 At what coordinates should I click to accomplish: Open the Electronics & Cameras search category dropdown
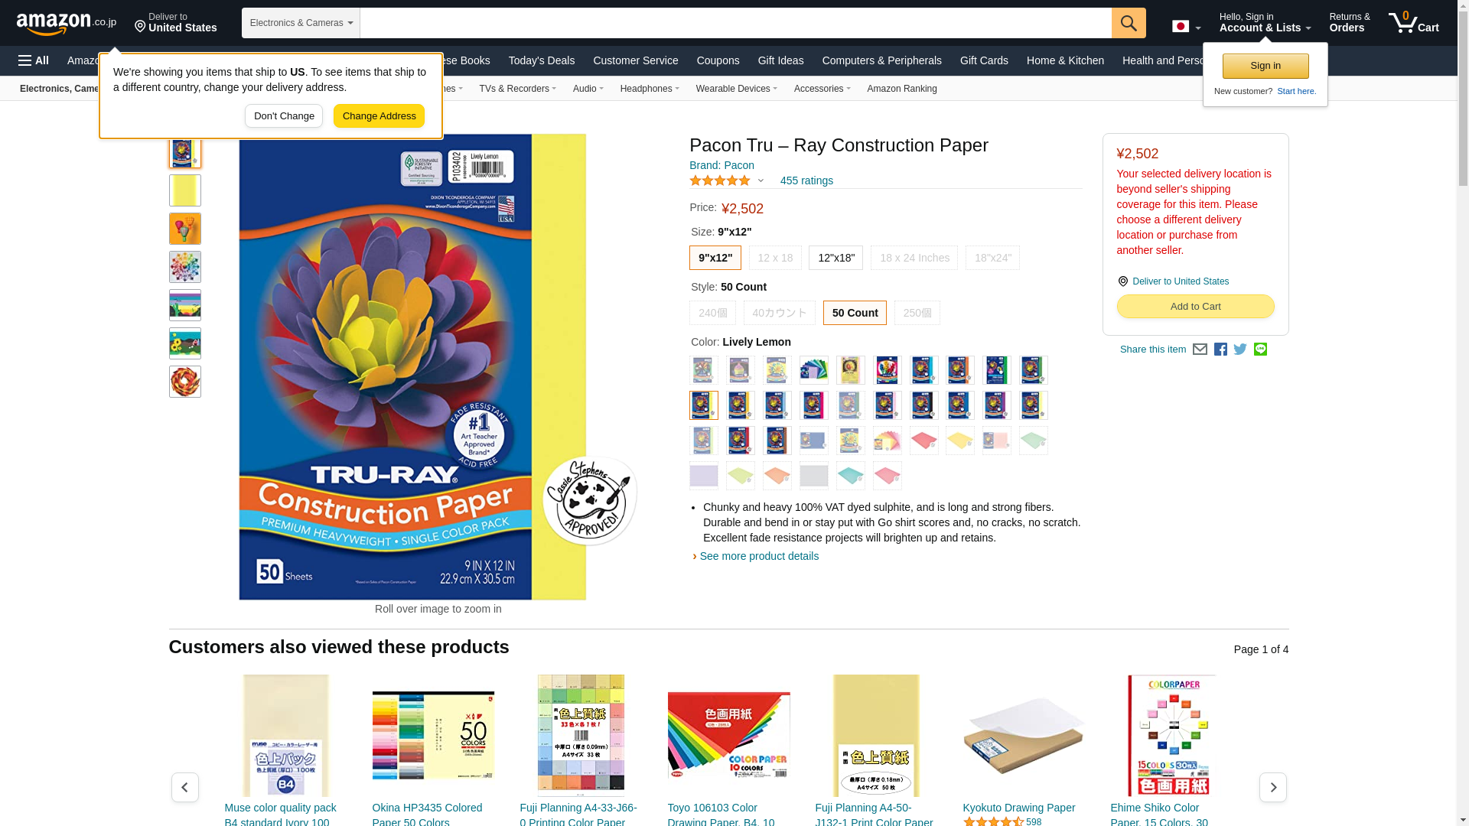click(301, 23)
